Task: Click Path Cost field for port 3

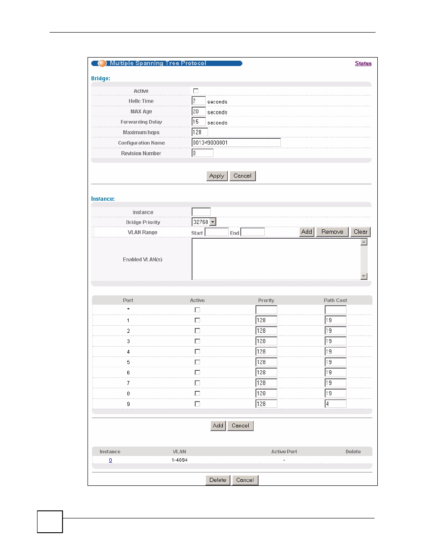Action: [x=335, y=341]
